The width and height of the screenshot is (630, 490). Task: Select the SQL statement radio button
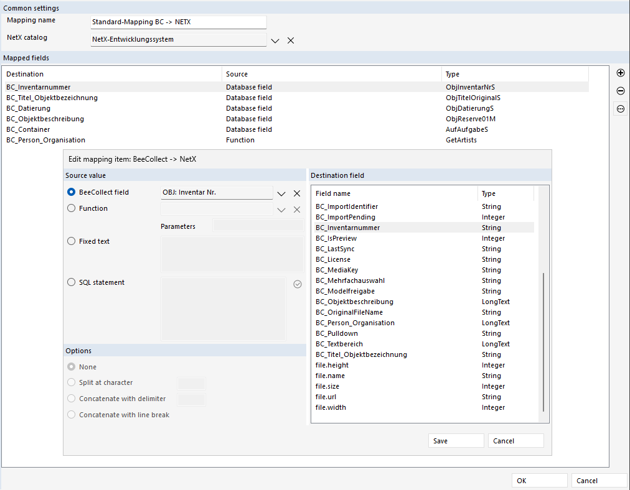71,282
